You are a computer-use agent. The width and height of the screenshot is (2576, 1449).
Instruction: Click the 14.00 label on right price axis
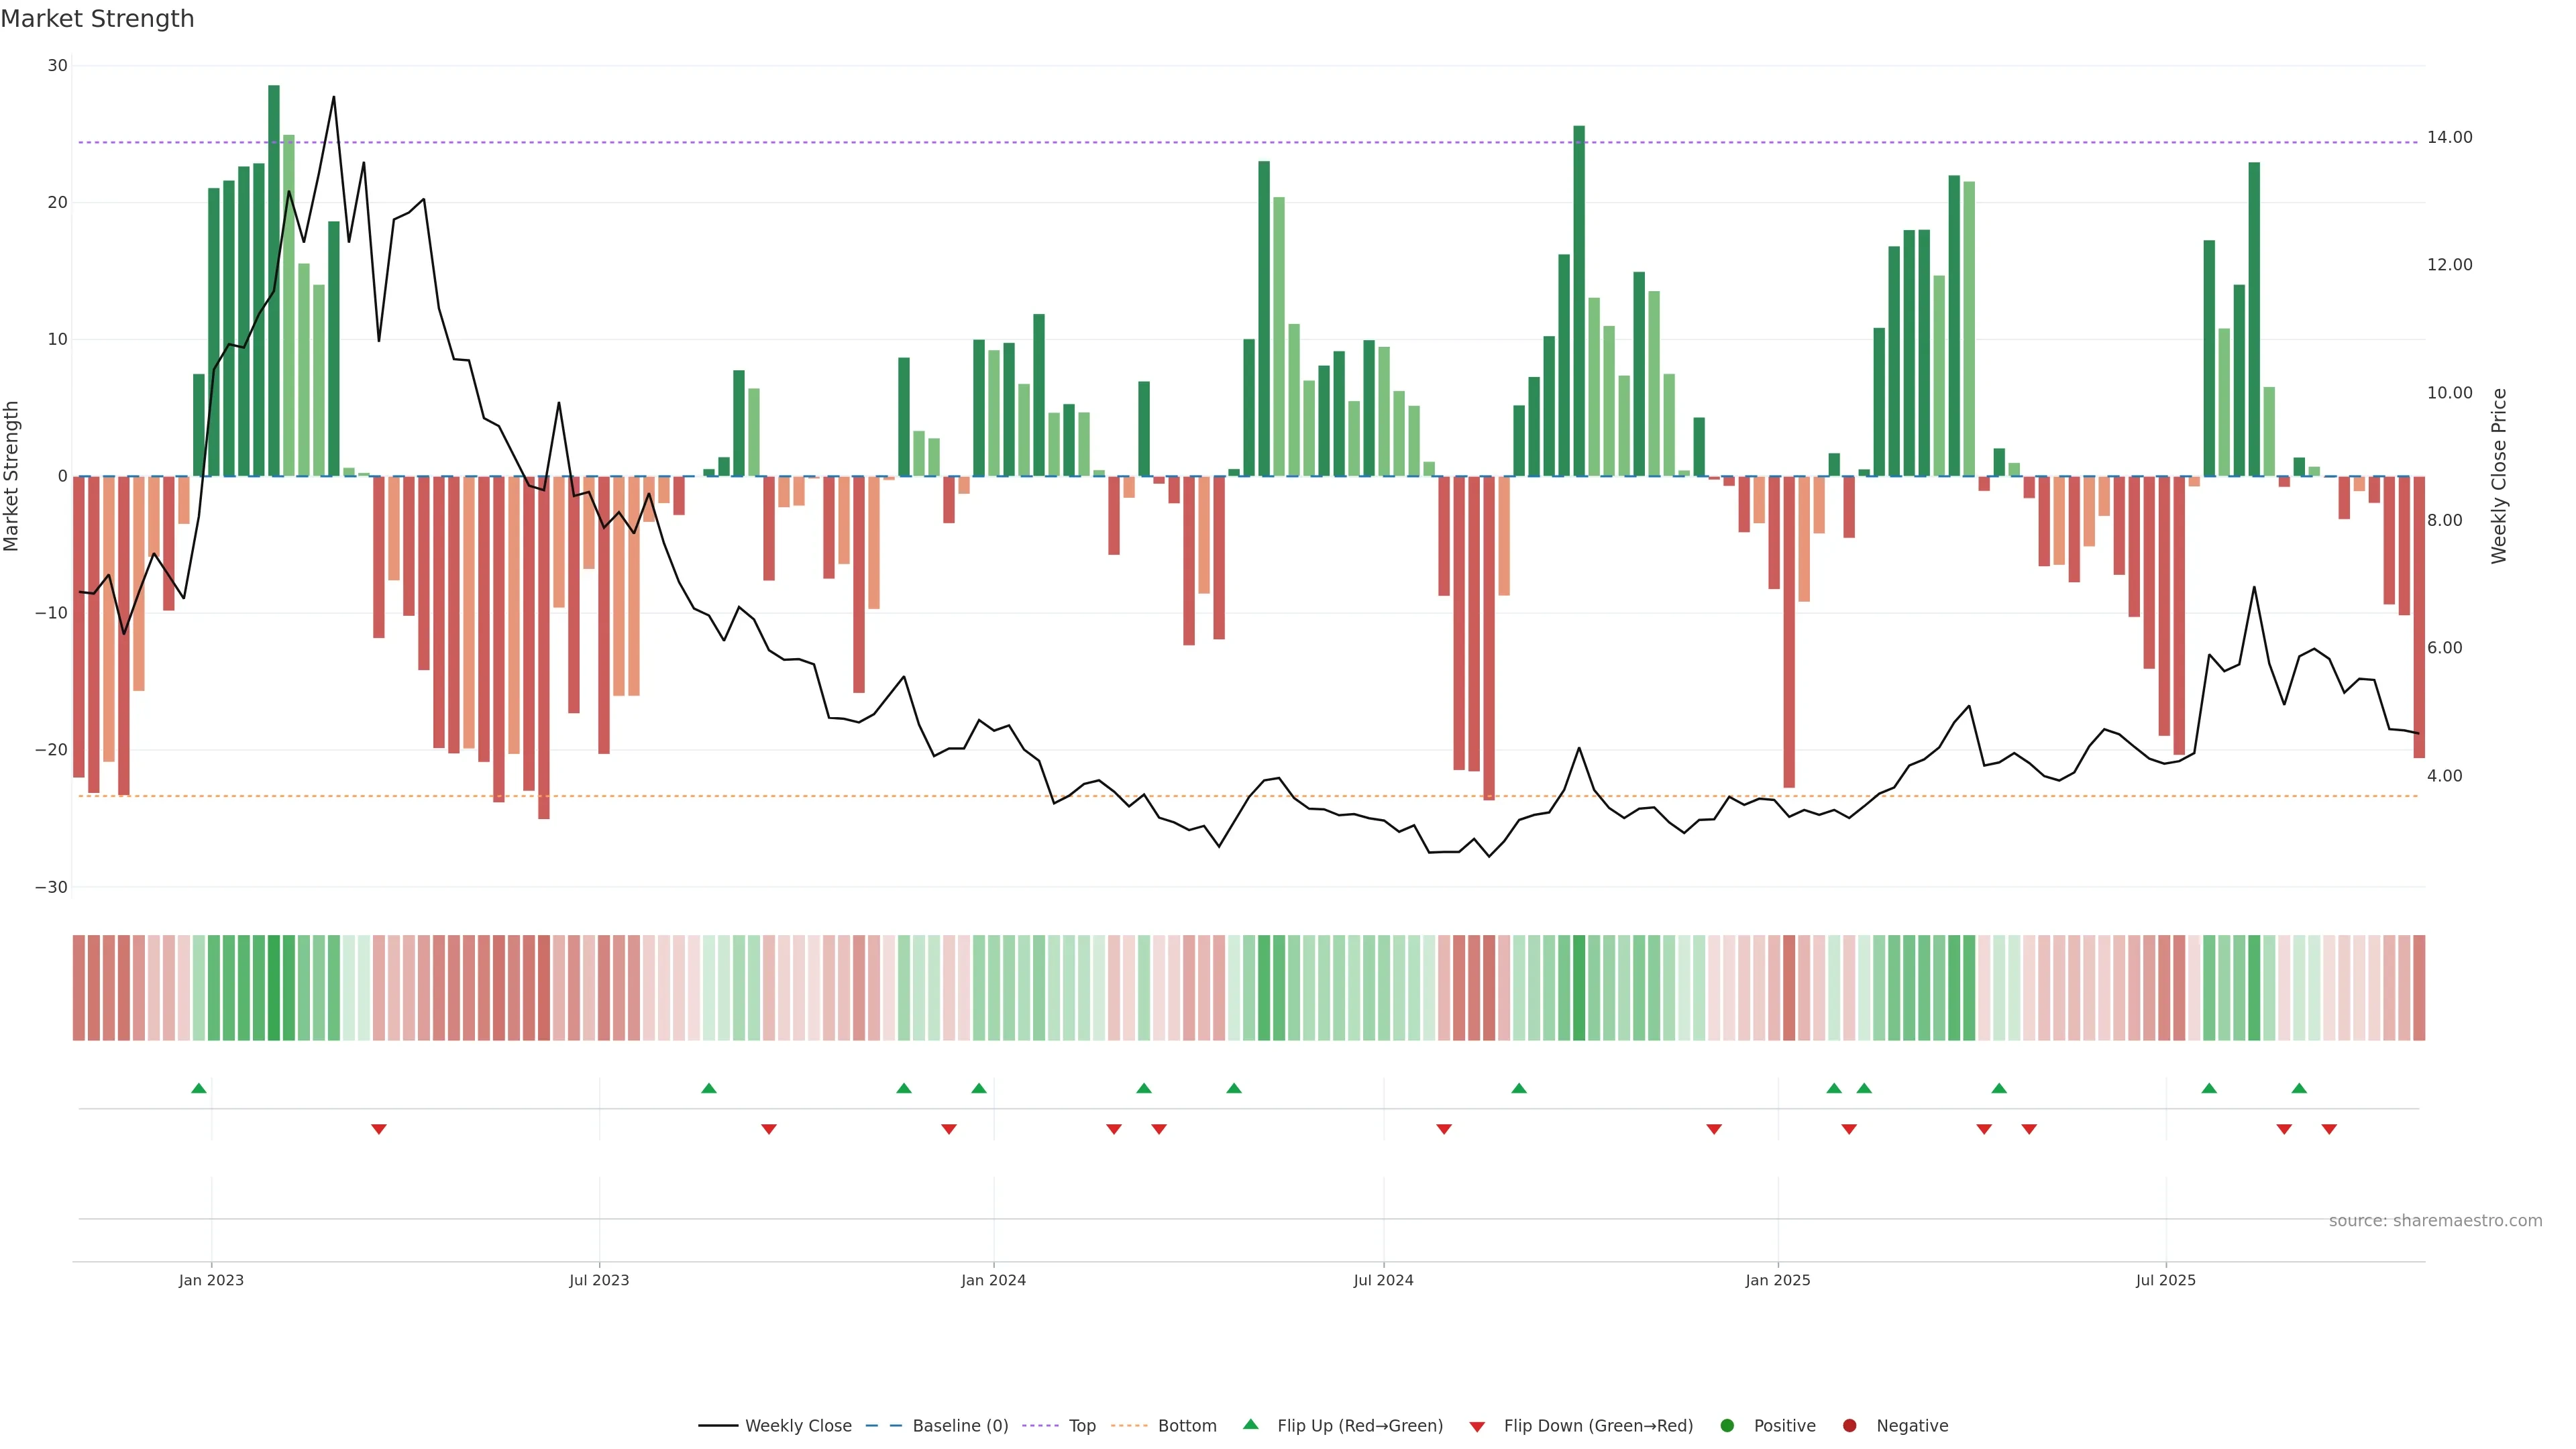click(2449, 138)
